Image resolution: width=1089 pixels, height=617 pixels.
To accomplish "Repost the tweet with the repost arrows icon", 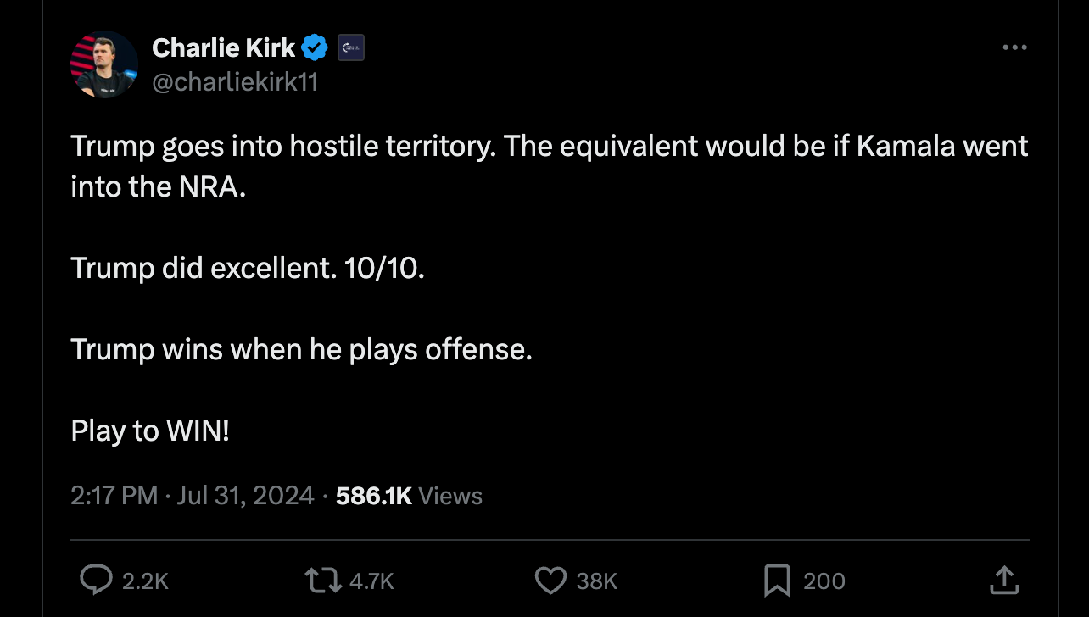I will [x=321, y=581].
